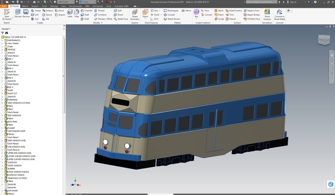335x195 pixels.
Task: Expand the Solid Bodies(1) node
Action: pos(2,40)
